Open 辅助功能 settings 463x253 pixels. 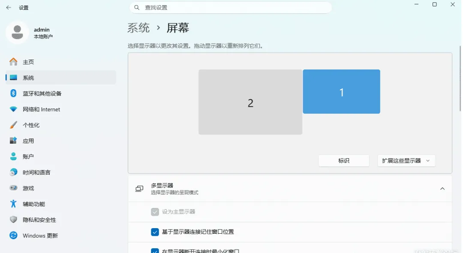[x=61, y=204]
